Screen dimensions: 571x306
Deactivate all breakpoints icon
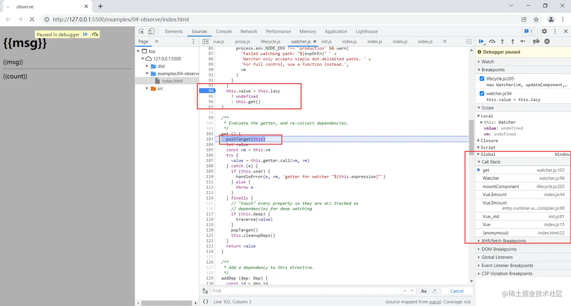coord(536,42)
